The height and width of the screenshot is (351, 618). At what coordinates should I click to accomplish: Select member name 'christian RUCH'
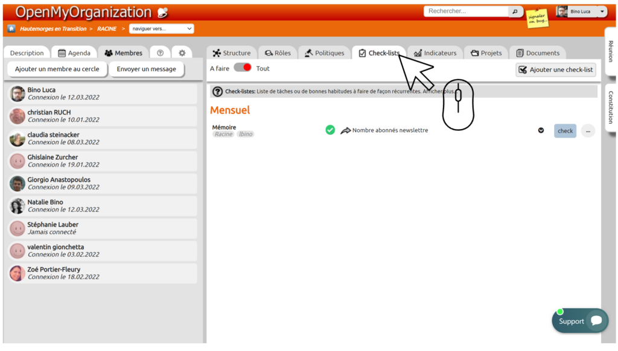(x=49, y=112)
